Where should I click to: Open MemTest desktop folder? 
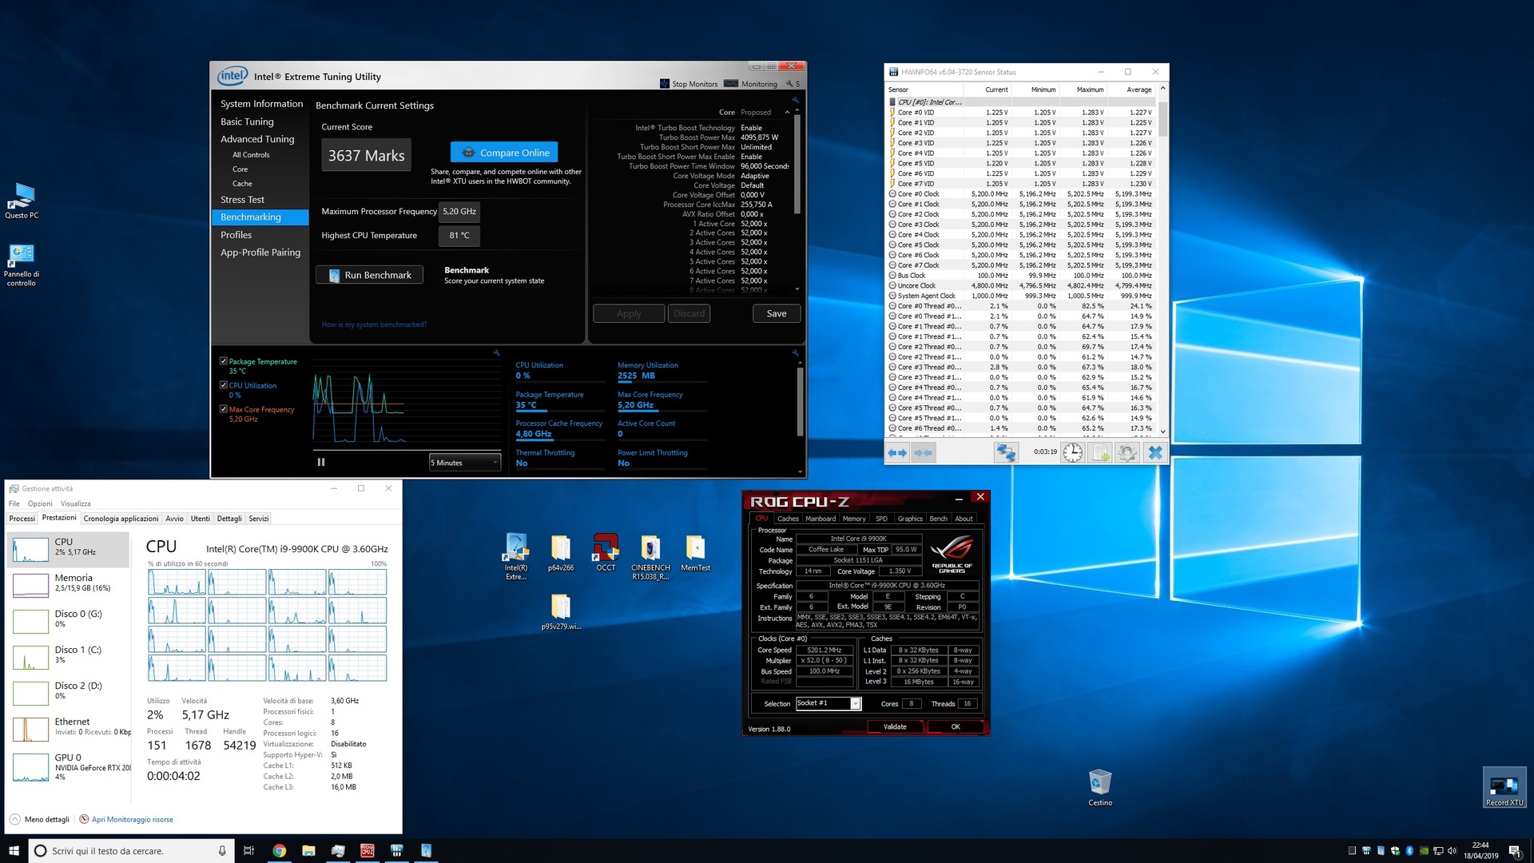[695, 553]
